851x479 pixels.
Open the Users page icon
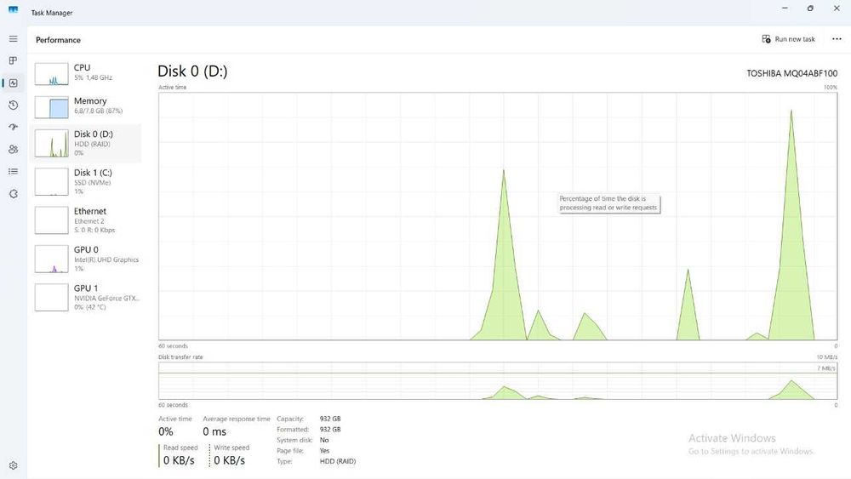[13, 149]
